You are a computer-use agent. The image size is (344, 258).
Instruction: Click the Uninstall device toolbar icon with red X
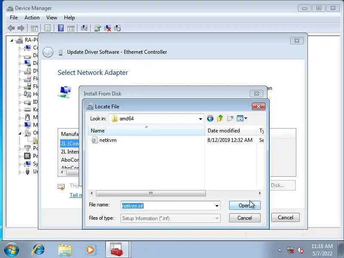pos(107,28)
